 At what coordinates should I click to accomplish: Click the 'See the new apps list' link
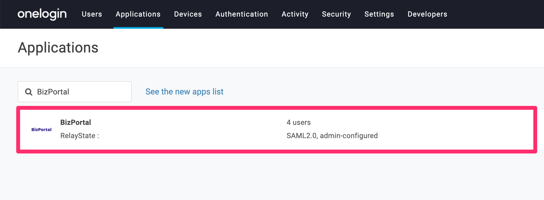pyautogui.click(x=185, y=92)
